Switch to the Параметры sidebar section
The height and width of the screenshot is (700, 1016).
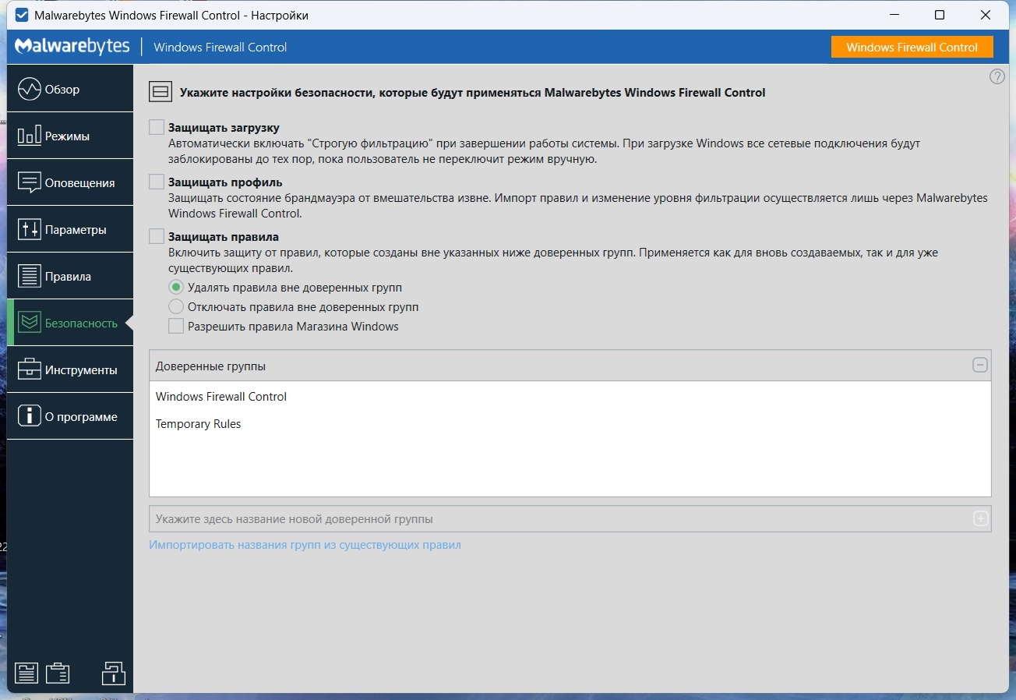[x=70, y=230]
